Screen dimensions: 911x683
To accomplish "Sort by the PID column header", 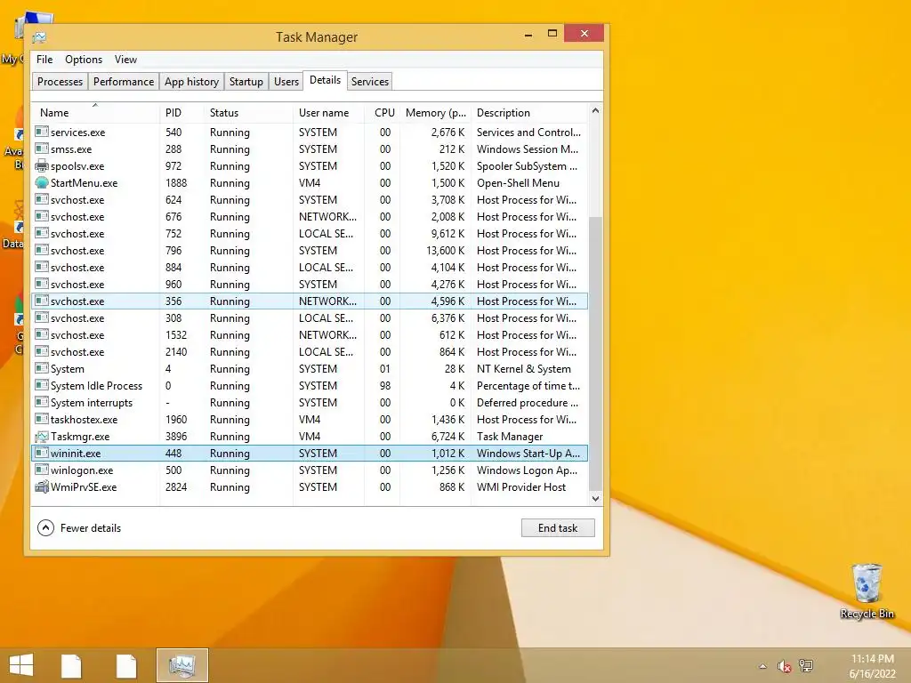I will tap(181, 113).
